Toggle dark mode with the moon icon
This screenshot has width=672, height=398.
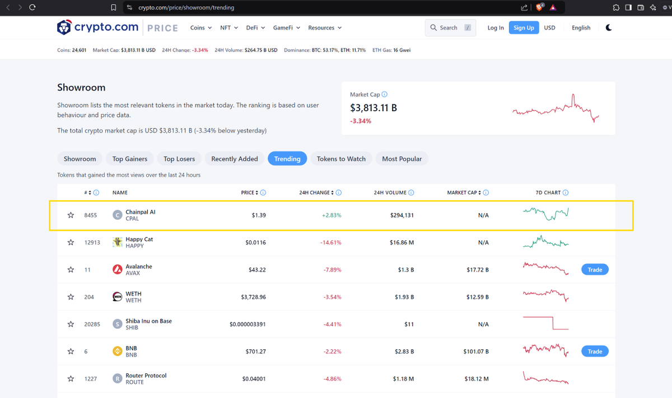[x=609, y=27]
